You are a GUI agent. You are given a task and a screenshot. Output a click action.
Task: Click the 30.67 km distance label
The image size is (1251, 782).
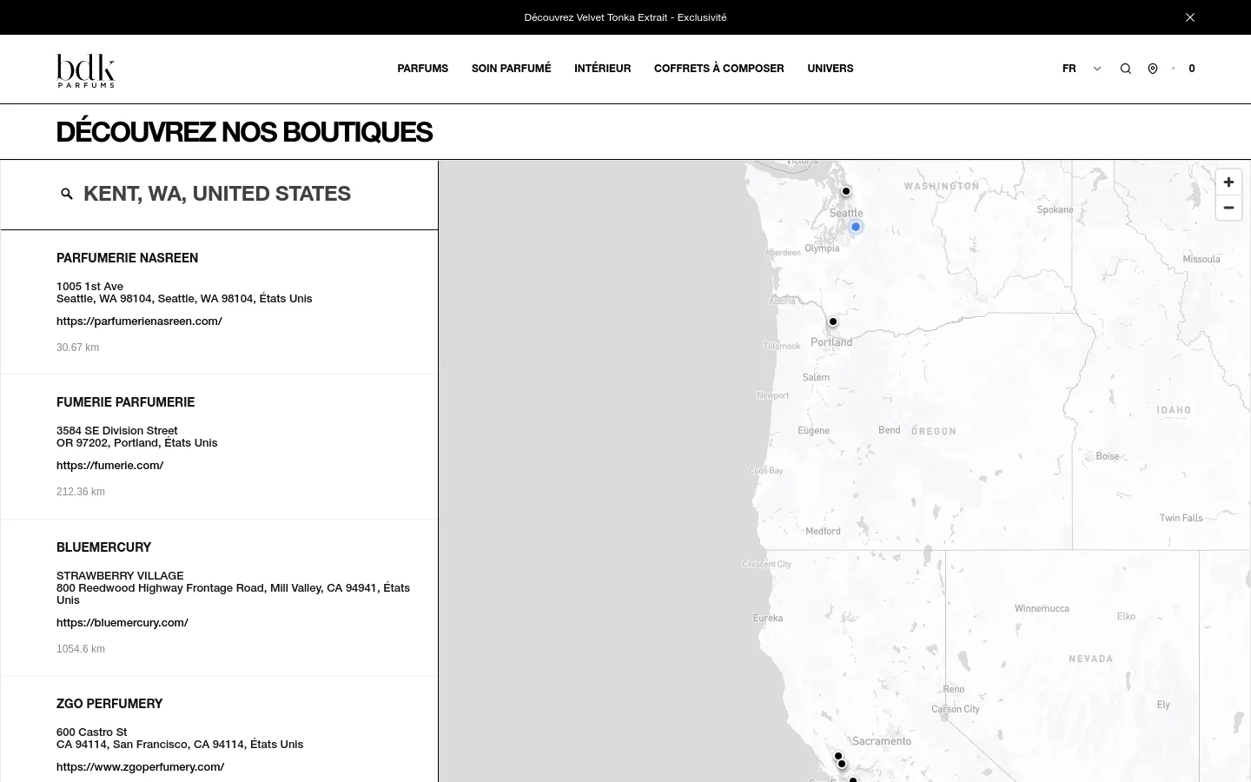78,348
